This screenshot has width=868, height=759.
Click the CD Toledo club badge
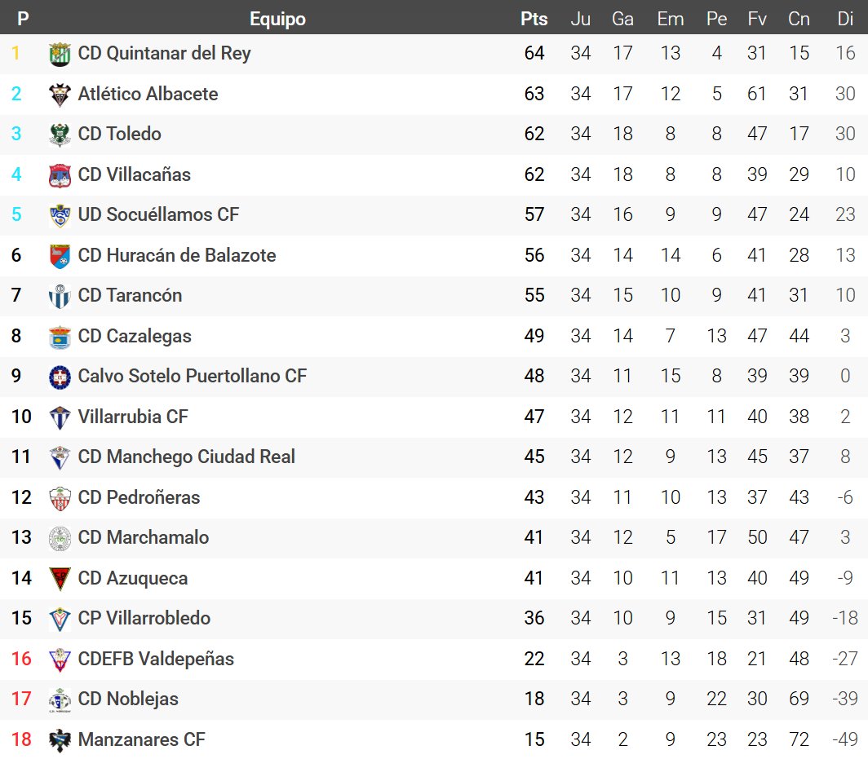click(x=60, y=135)
